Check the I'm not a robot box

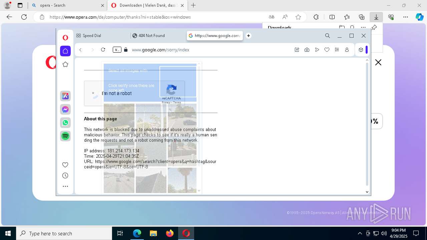(95, 94)
